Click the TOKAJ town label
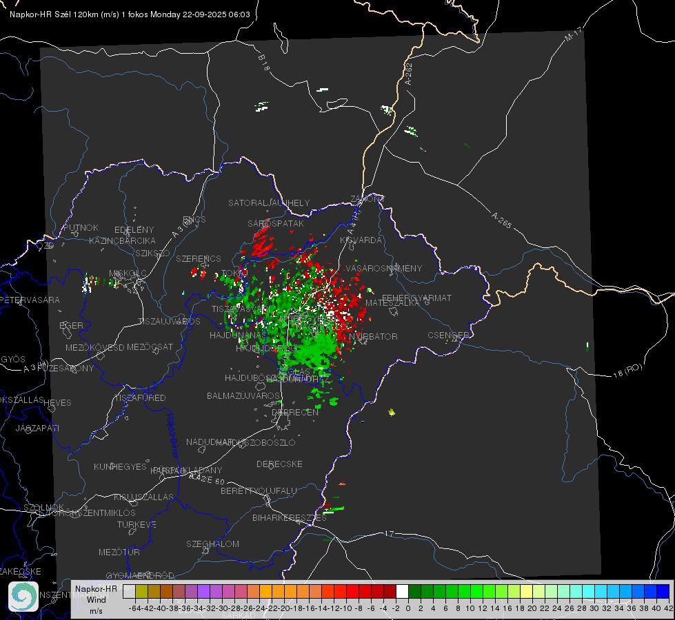675x620 pixels. pos(234,273)
